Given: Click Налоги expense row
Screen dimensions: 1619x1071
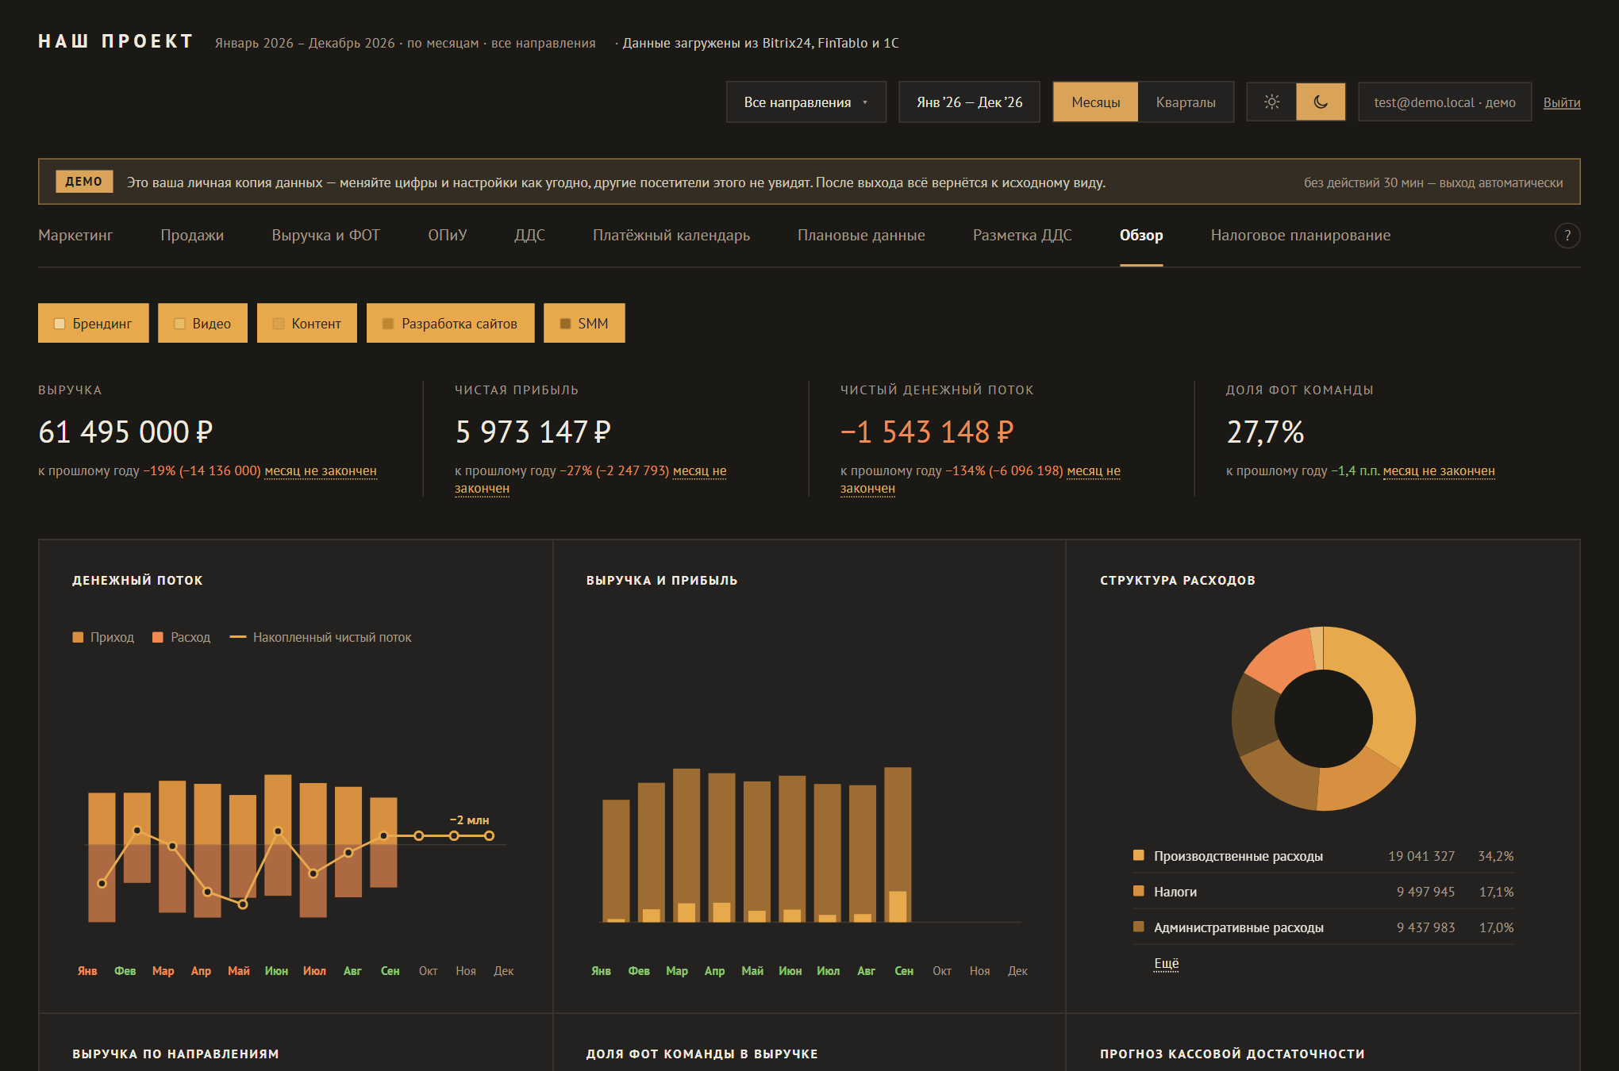Looking at the screenshot, I should pyautogui.click(x=1323, y=892).
